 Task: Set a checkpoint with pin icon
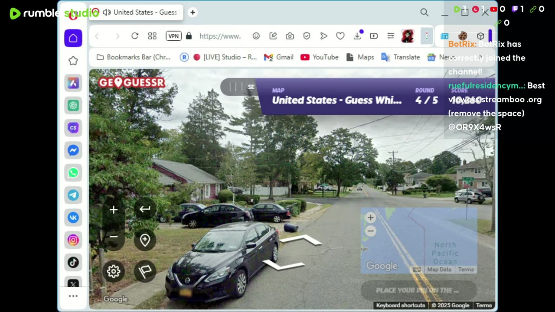(x=145, y=240)
